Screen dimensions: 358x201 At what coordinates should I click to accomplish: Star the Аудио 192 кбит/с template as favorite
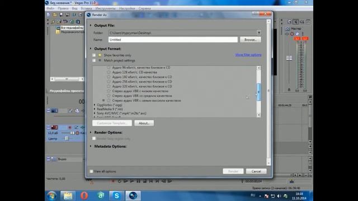(109, 77)
